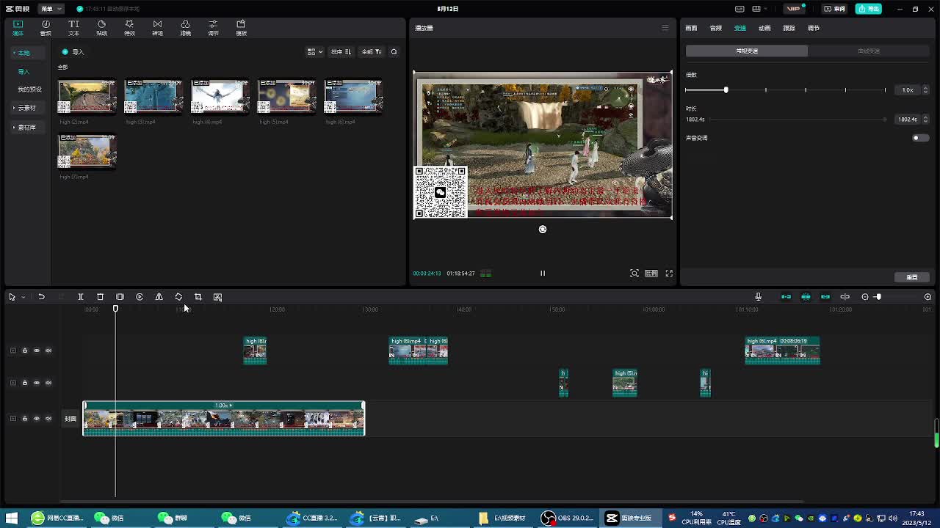Screen dimensions: 940x528
Task: Crop the selected clip
Action: coord(198,297)
